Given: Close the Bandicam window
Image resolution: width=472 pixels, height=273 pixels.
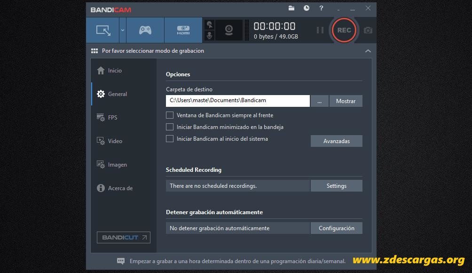Looking at the screenshot, I should [x=368, y=8].
